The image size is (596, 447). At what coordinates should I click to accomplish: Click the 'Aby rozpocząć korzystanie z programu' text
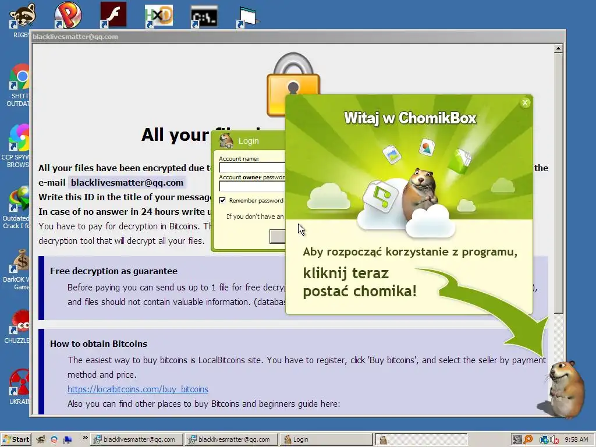[x=410, y=252]
